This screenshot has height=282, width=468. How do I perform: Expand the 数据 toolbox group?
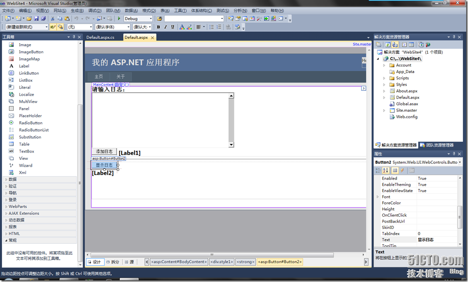coord(6,179)
